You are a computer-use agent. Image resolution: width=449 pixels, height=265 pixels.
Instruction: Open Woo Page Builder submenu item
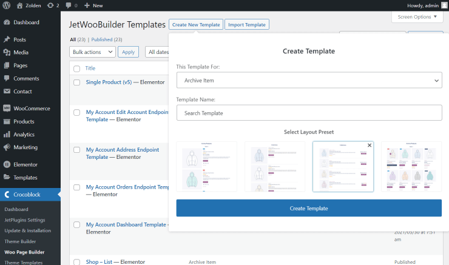pos(24,252)
